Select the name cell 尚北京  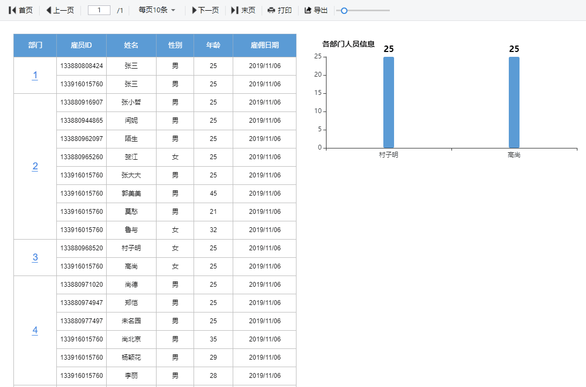tap(131, 339)
